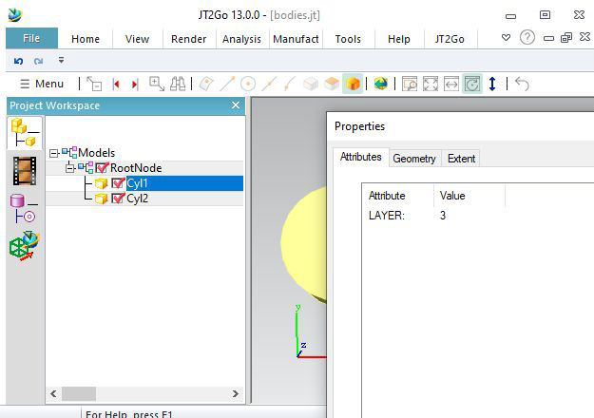Click the File button
Screen dimensions: 594x418
pos(31,39)
